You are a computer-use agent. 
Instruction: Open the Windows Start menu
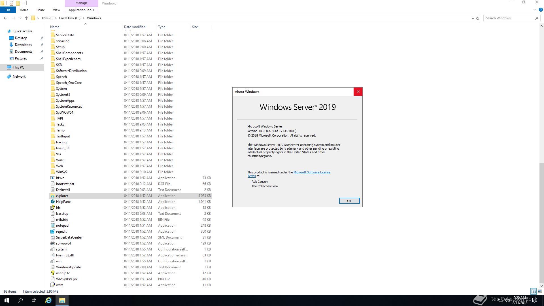click(x=7, y=300)
